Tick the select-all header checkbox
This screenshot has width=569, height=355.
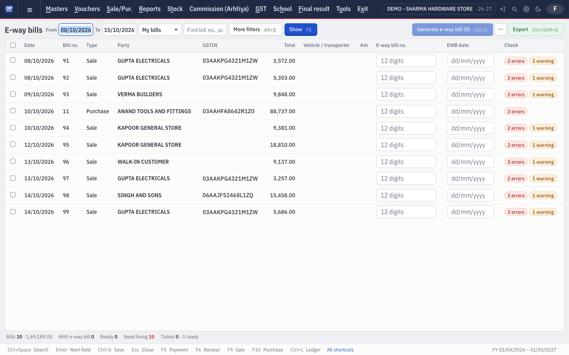coord(13,45)
